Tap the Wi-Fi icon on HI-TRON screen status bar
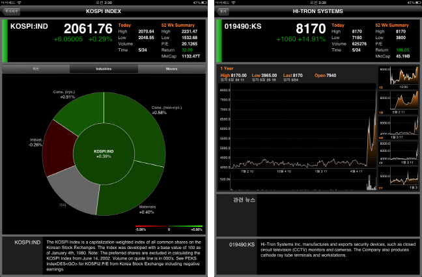 [x=233, y=3]
